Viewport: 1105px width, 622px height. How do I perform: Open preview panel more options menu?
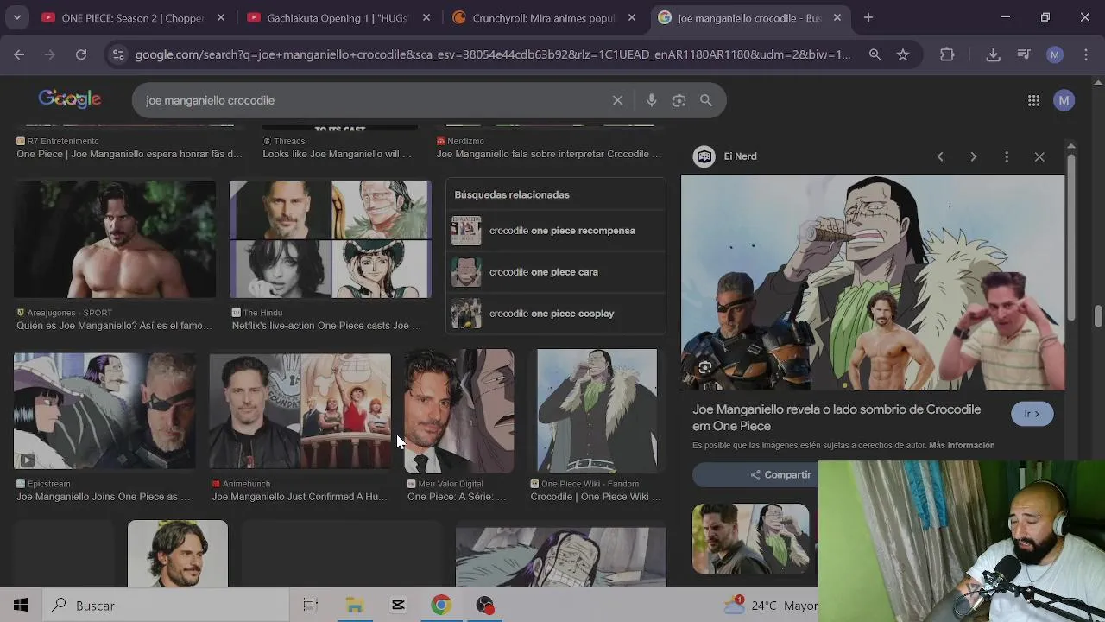pyautogui.click(x=1007, y=156)
